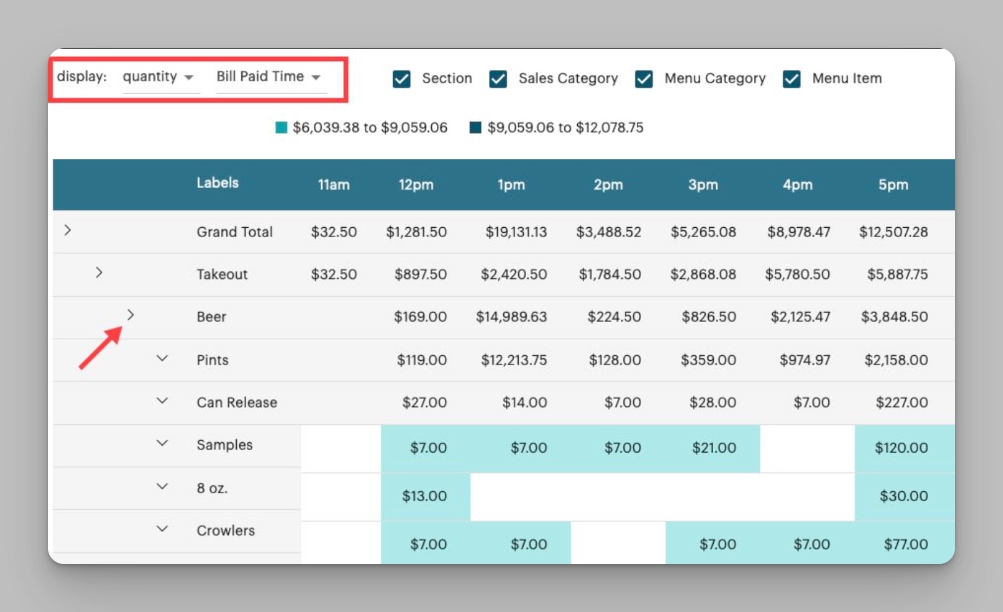Click Beer 12pm value $169.00

[420, 317]
